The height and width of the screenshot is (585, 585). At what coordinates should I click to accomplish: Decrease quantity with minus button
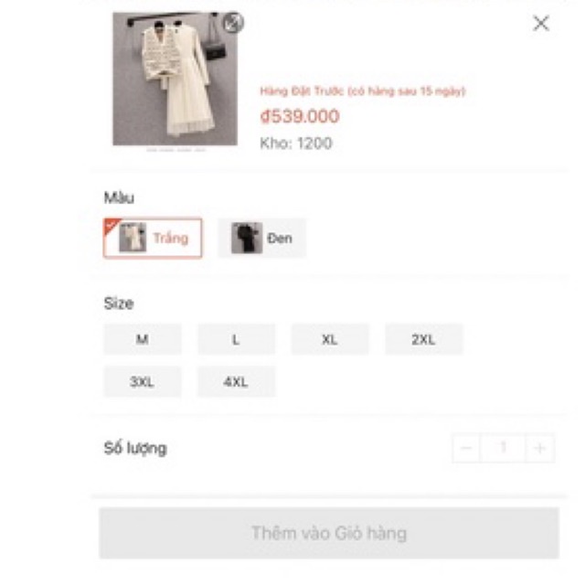[466, 448]
